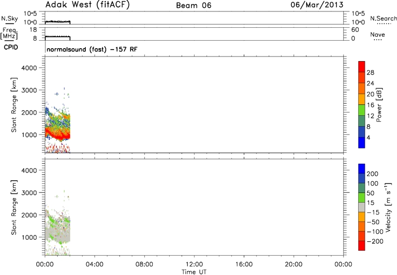Viewport: 397px width, 275px height.
Task: Click the '3000' tick on velocity panel
Action: 29,193
